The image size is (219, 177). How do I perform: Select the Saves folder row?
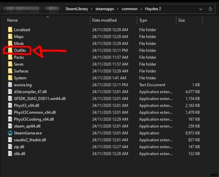(19, 64)
